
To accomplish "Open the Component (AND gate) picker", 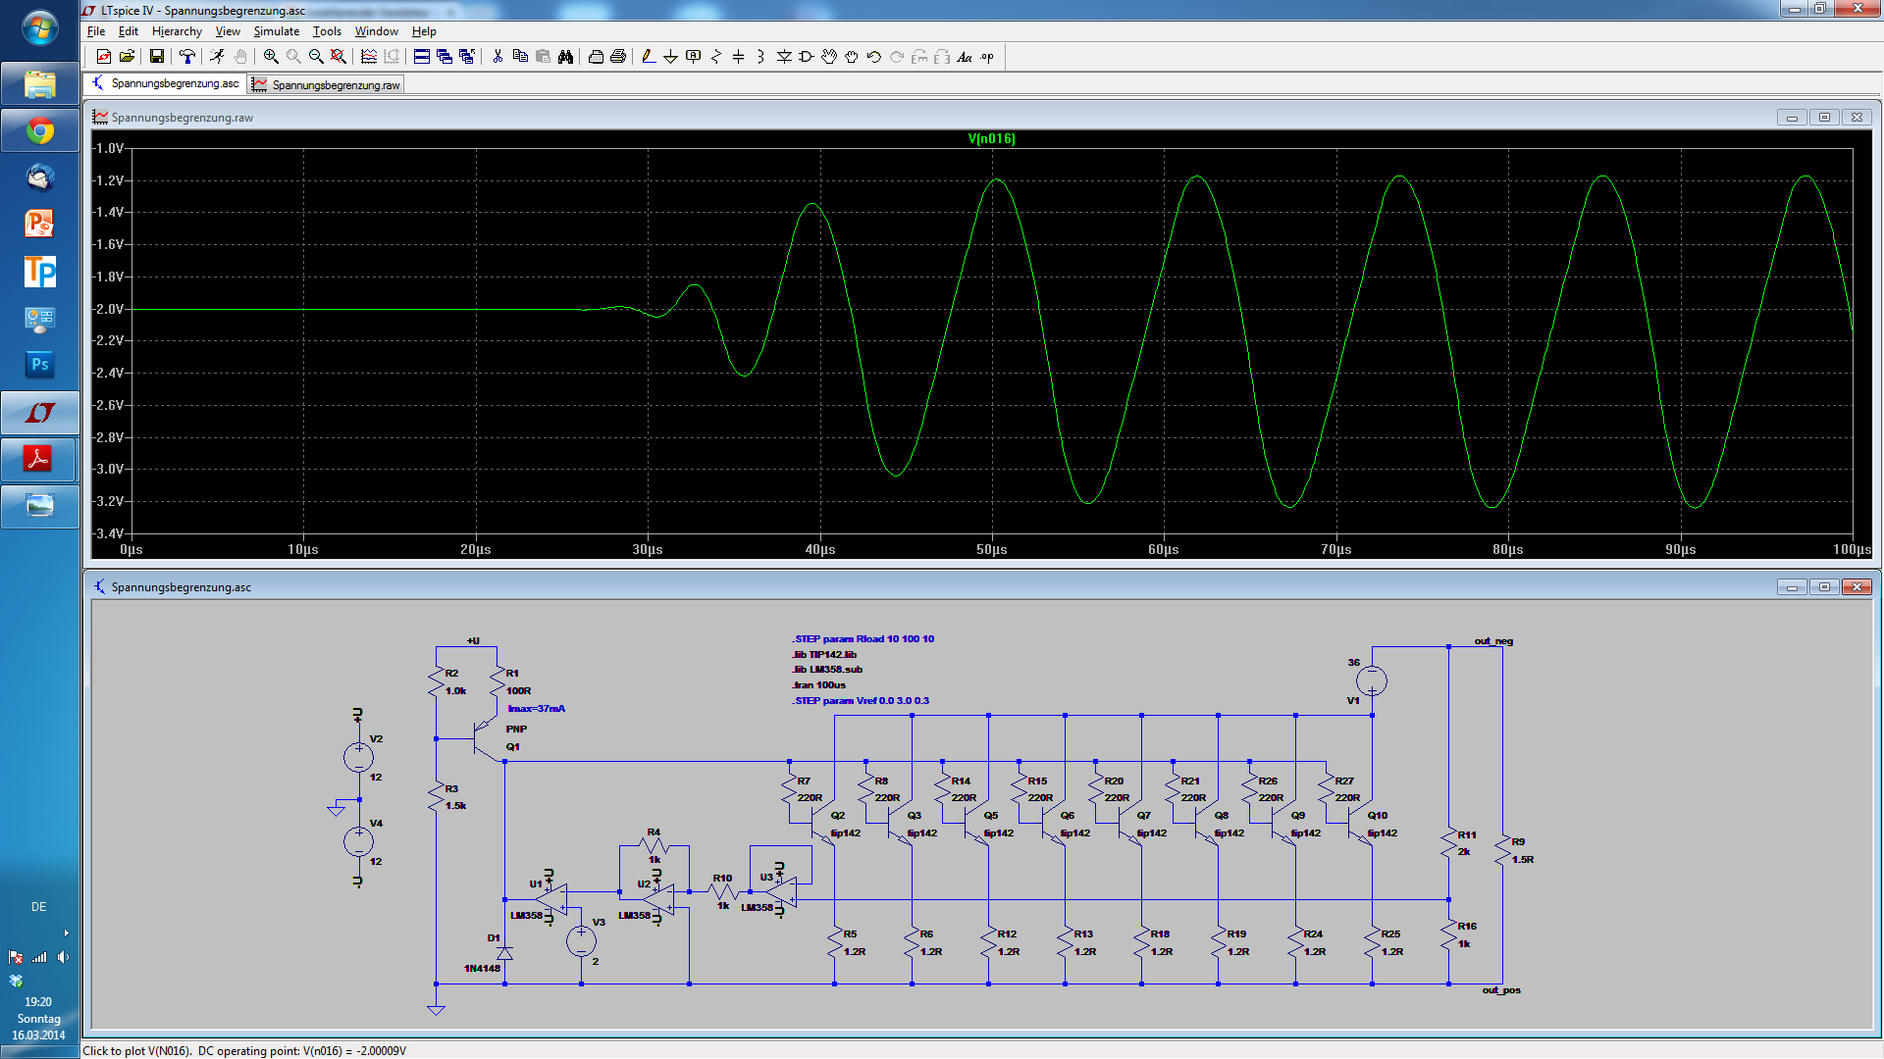I will pyautogui.click(x=807, y=57).
